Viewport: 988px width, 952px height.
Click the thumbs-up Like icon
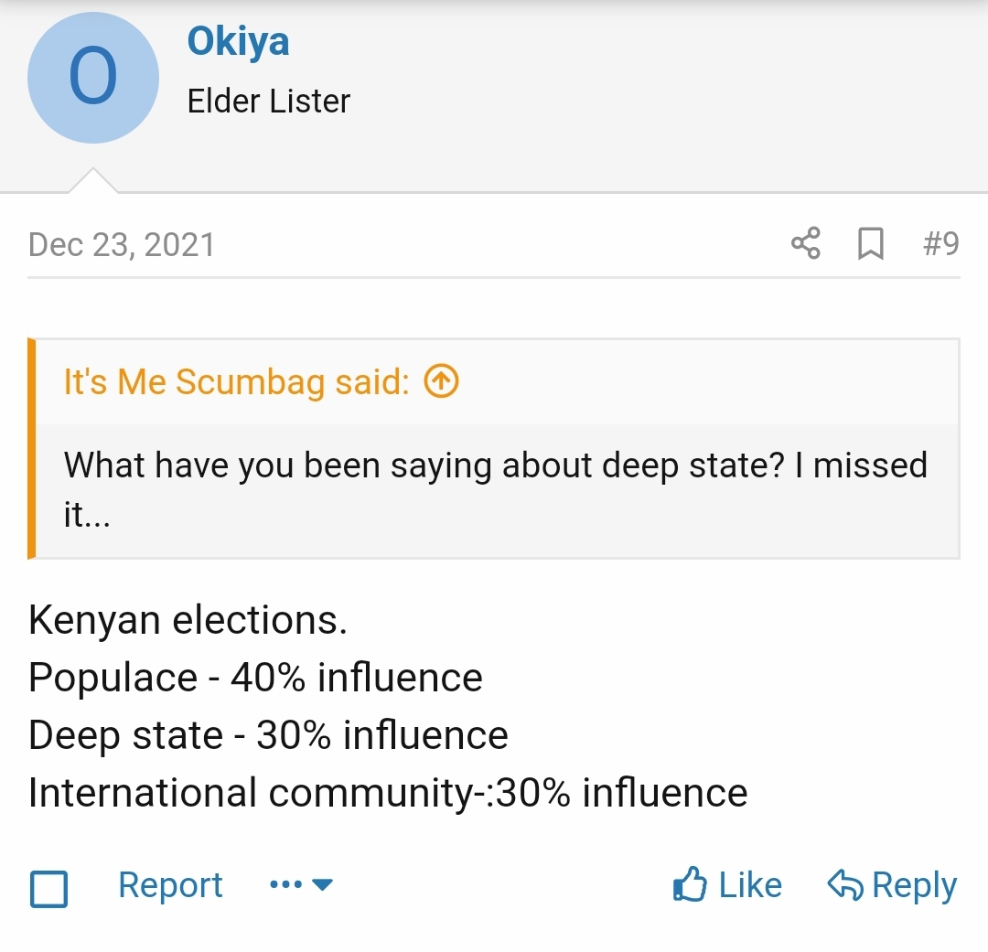(690, 885)
